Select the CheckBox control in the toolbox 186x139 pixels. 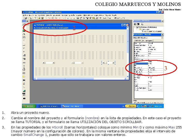(x=24, y=48)
